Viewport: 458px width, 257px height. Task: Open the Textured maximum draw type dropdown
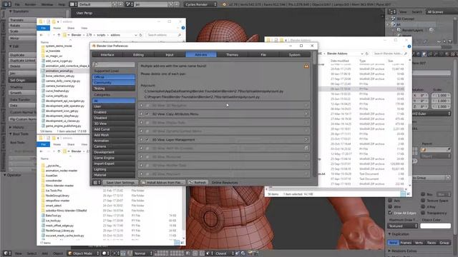(403, 226)
